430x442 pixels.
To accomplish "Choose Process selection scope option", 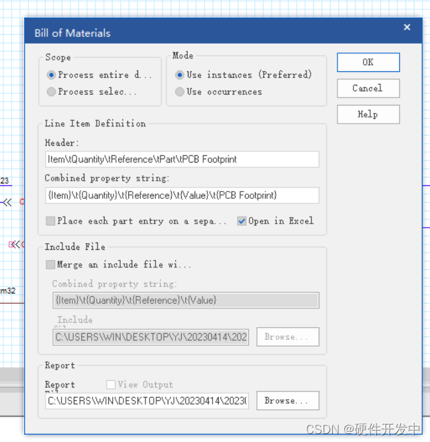I will point(52,92).
